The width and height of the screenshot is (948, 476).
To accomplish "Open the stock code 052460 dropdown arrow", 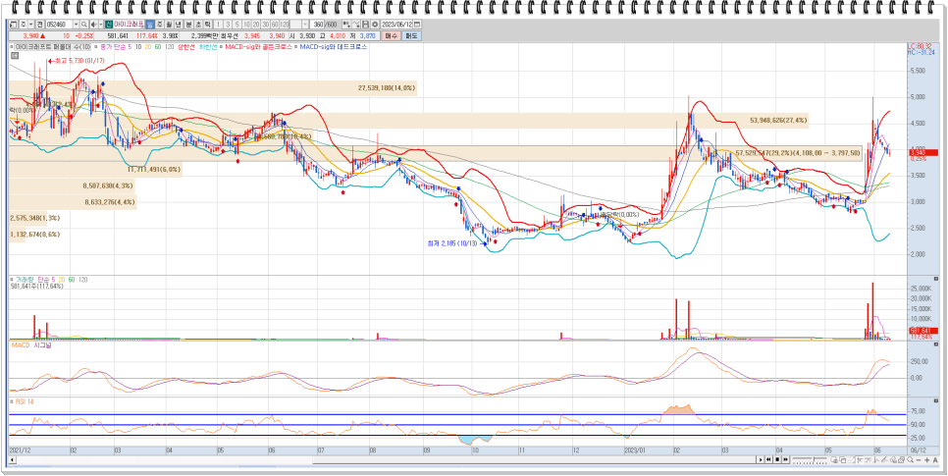I will [x=76, y=25].
